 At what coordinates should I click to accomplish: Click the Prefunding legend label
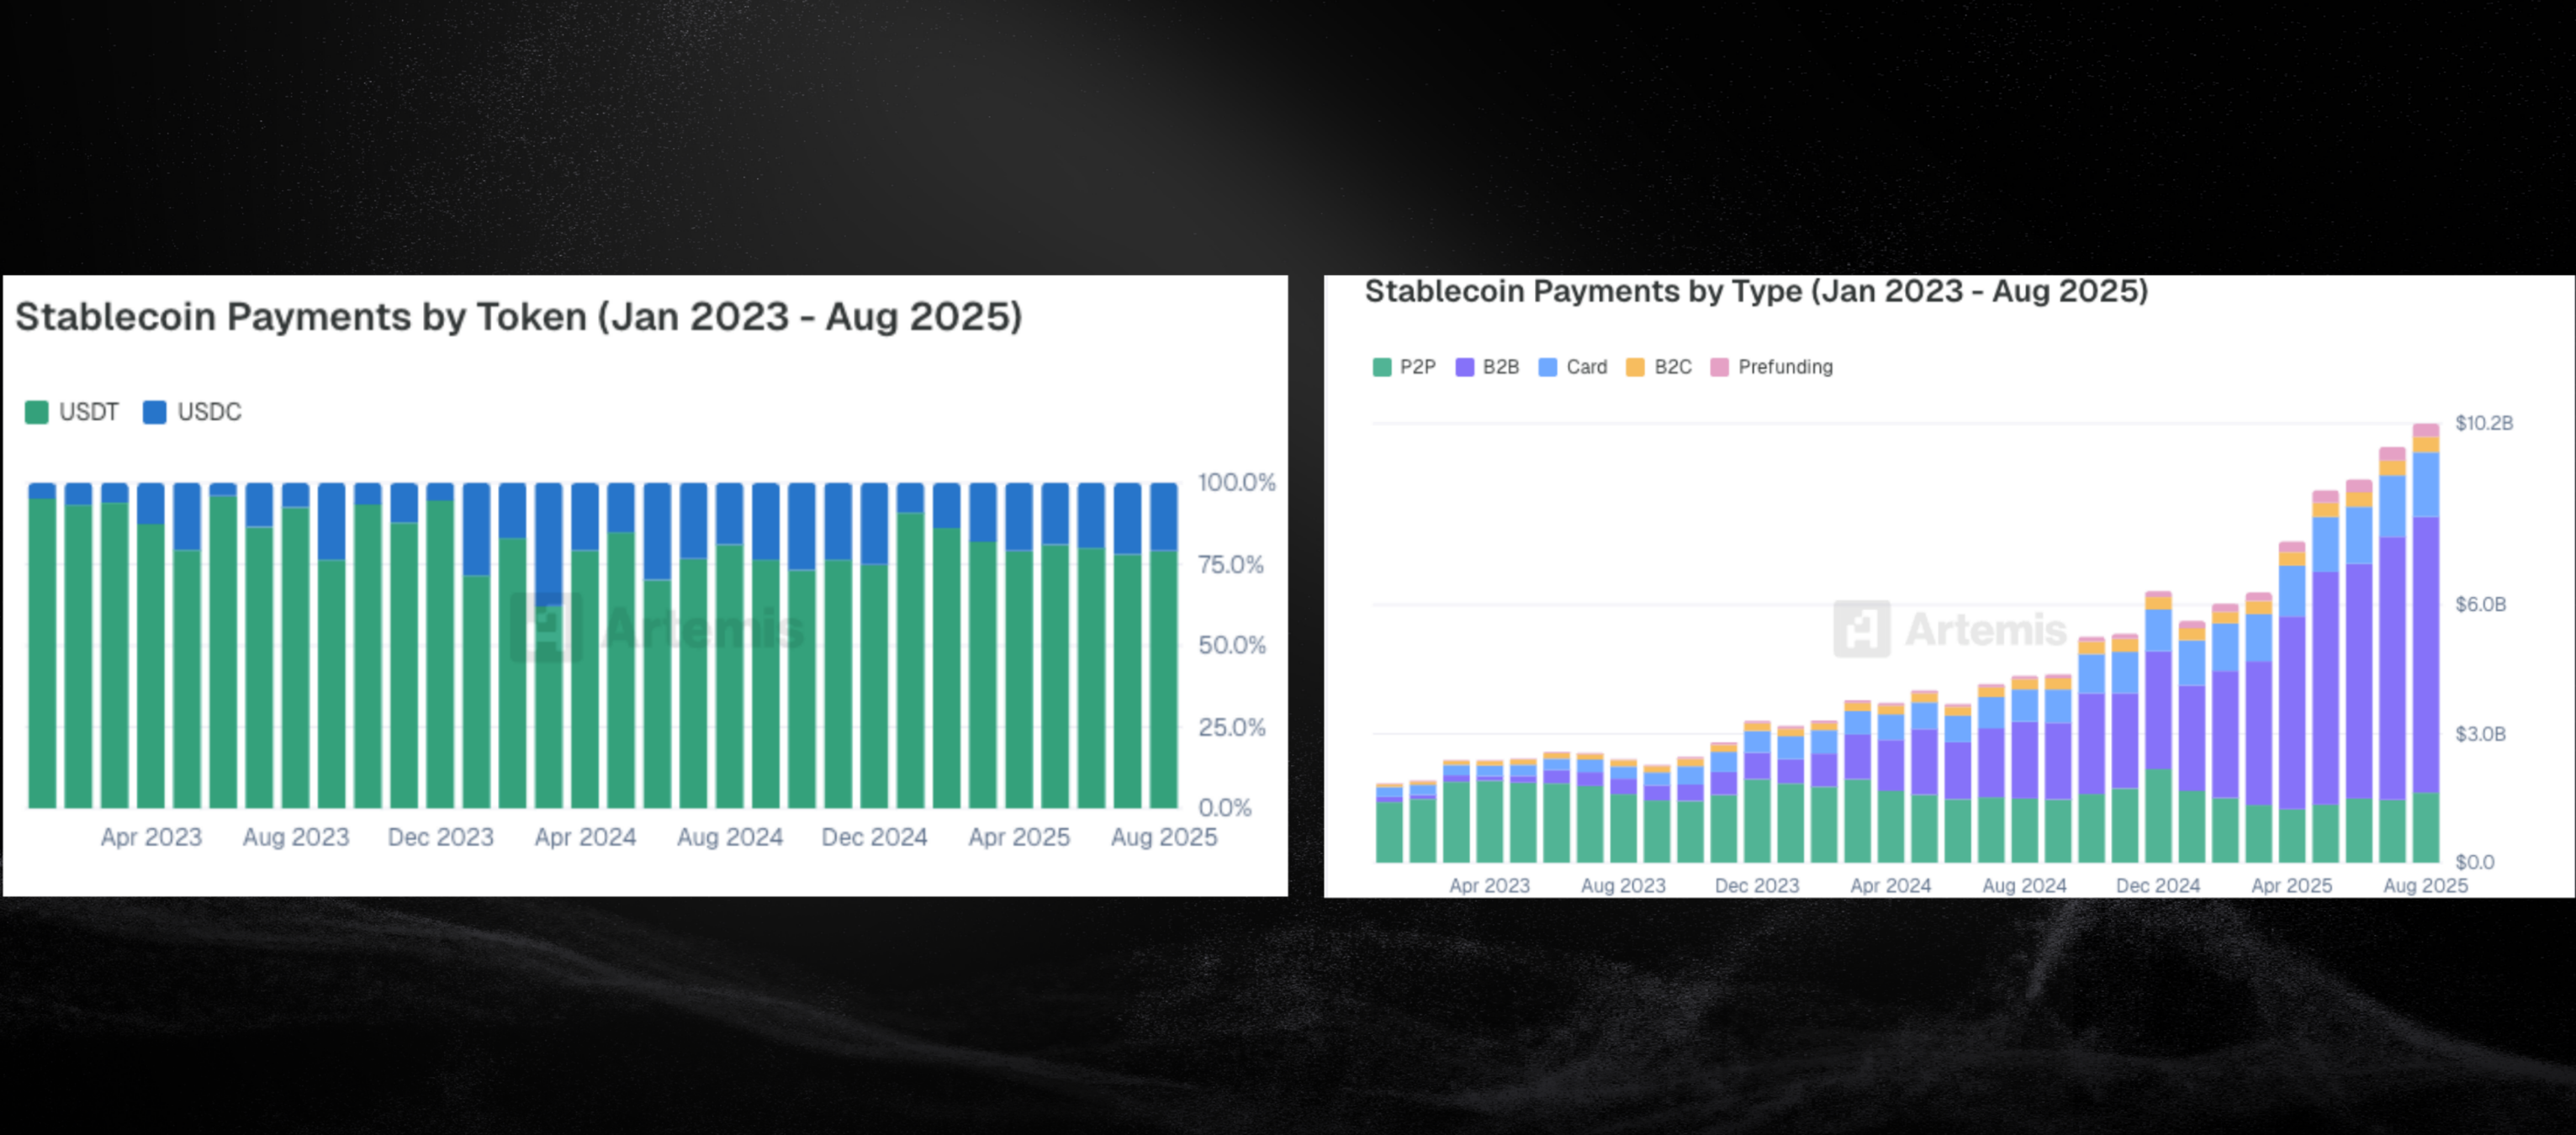pyautogui.click(x=1785, y=367)
